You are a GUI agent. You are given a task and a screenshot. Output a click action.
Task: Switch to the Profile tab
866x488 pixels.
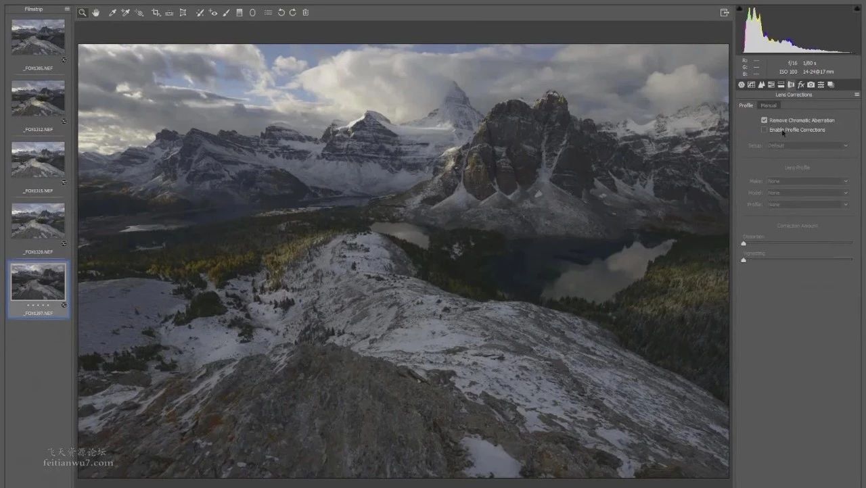click(x=746, y=105)
